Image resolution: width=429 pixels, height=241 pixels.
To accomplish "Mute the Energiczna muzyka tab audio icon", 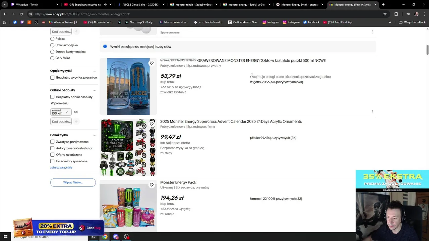I will click(x=105, y=5).
